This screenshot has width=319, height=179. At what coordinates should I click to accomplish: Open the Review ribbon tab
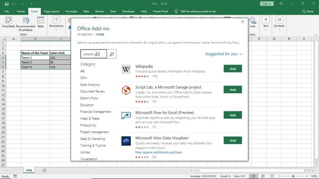point(100,11)
